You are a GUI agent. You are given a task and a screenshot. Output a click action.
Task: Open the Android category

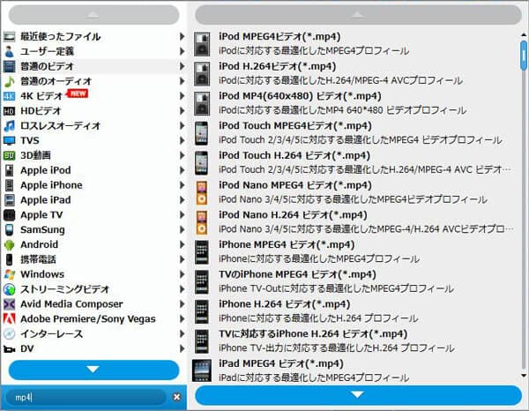click(93, 244)
